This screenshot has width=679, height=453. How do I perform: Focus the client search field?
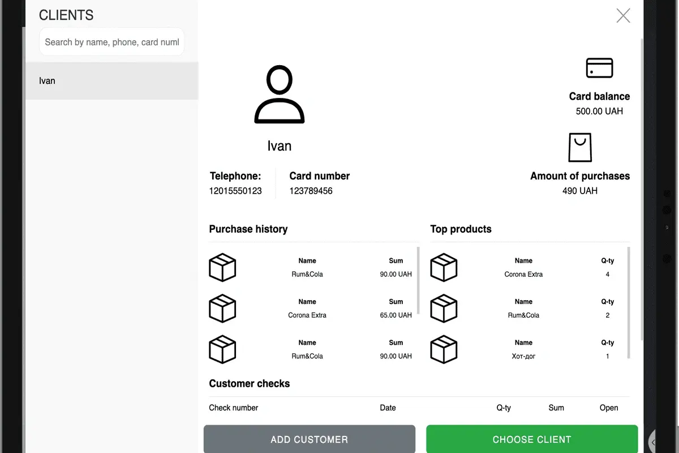(x=112, y=42)
